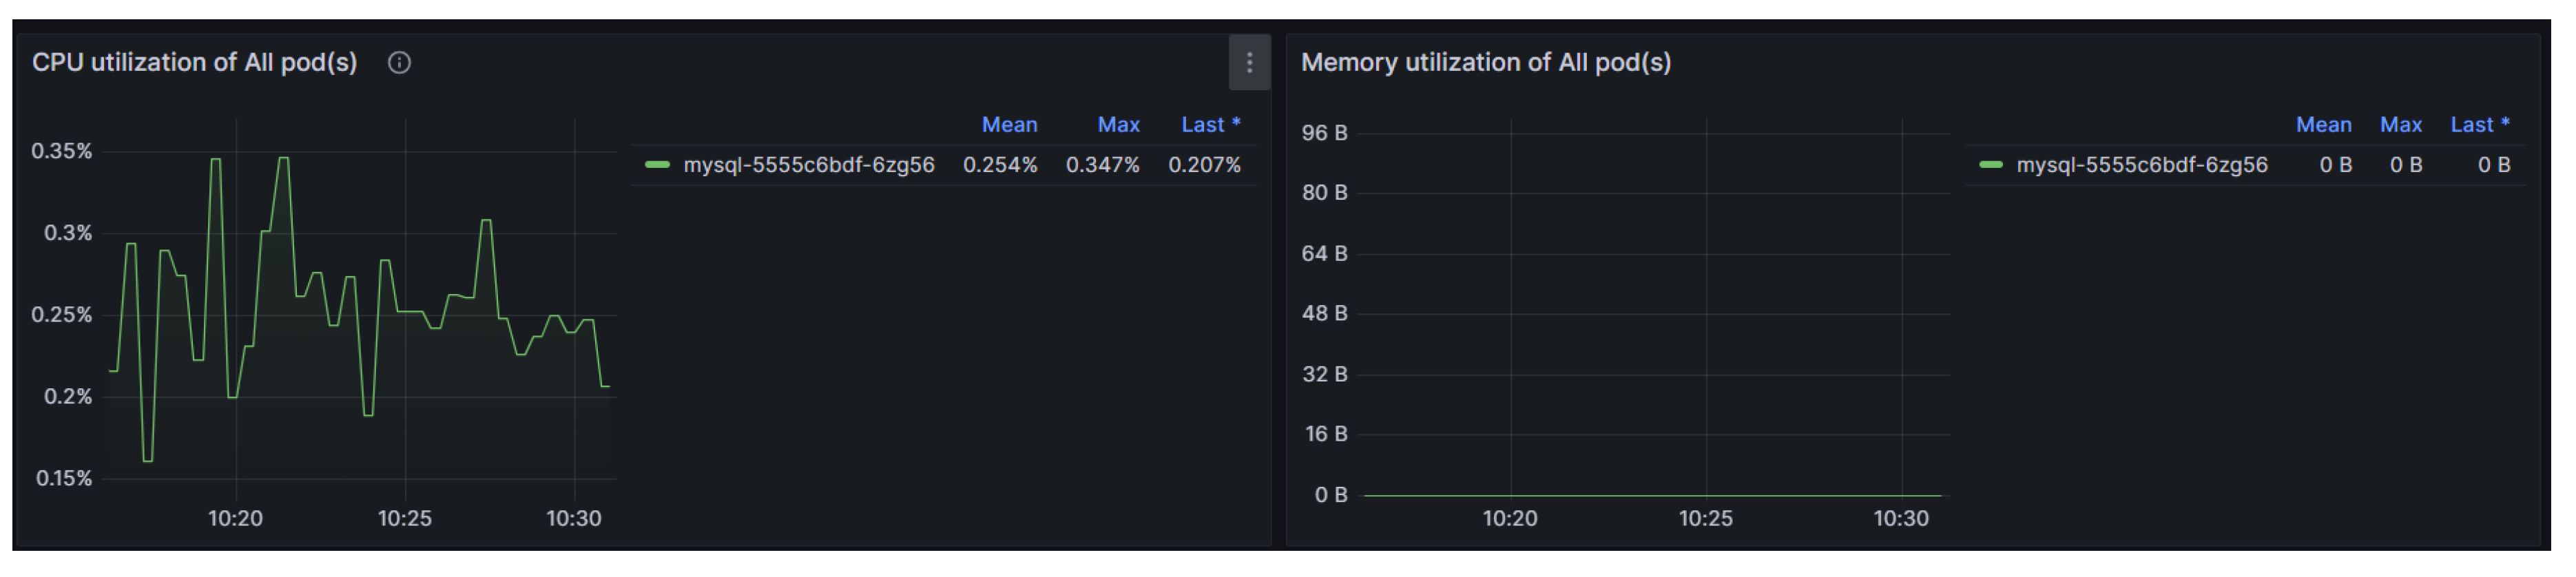Open the "Memory utilization of All pod(s)" title menu
The height and width of the screenshot is (577, 2576).
tap(1485, 63)
